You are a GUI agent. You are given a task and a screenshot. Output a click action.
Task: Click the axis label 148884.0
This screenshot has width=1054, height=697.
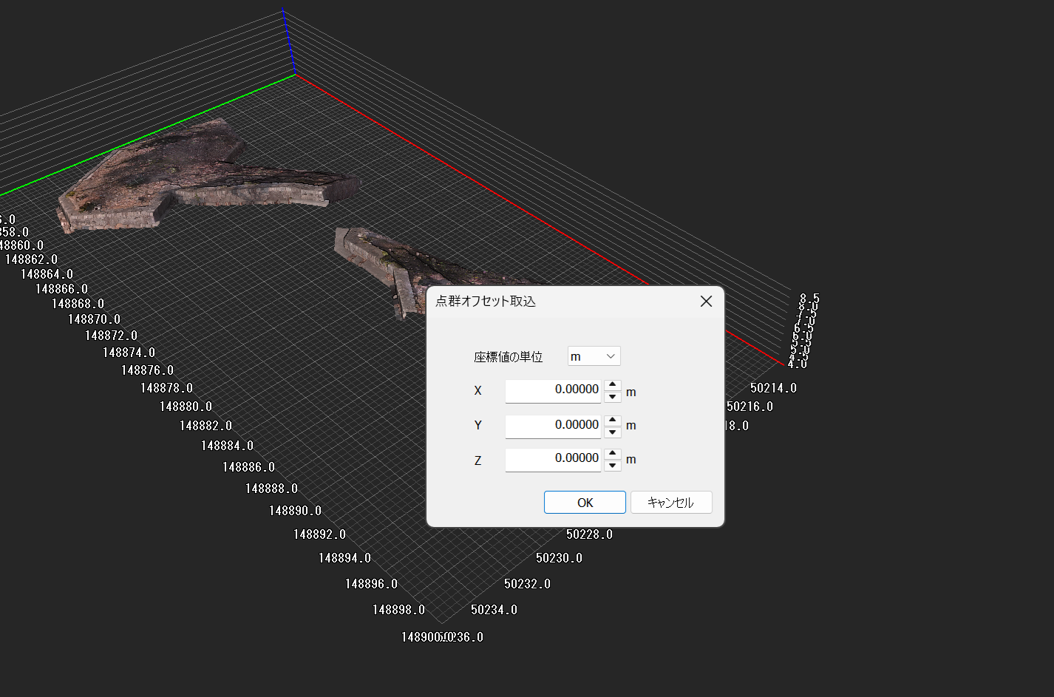point(227,446)
